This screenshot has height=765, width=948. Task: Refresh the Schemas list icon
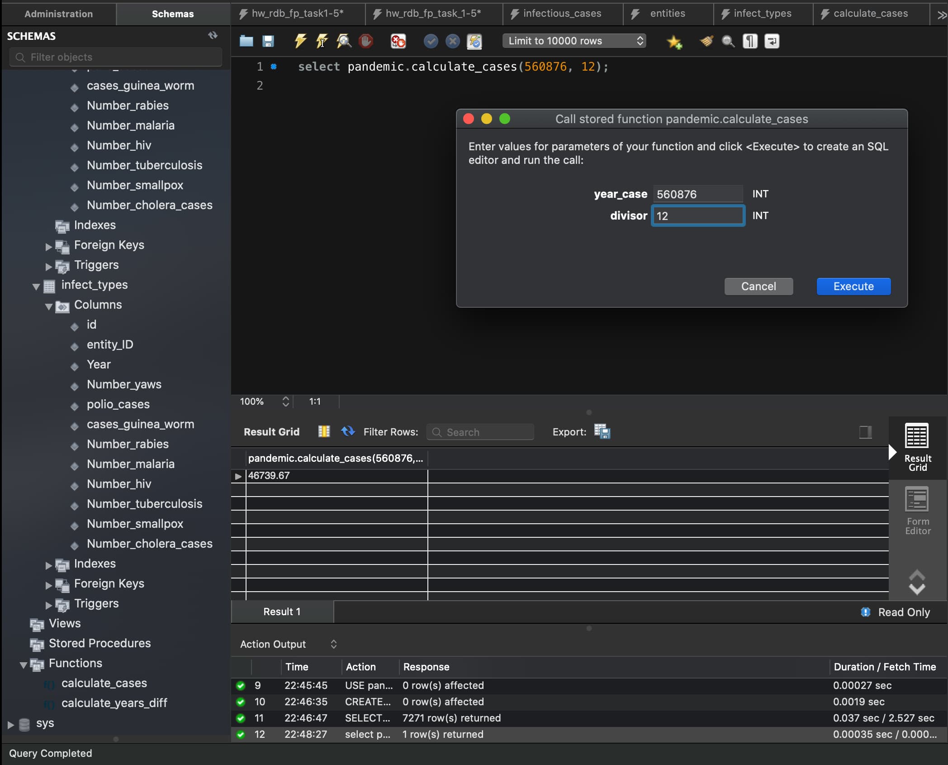[213, 35]
